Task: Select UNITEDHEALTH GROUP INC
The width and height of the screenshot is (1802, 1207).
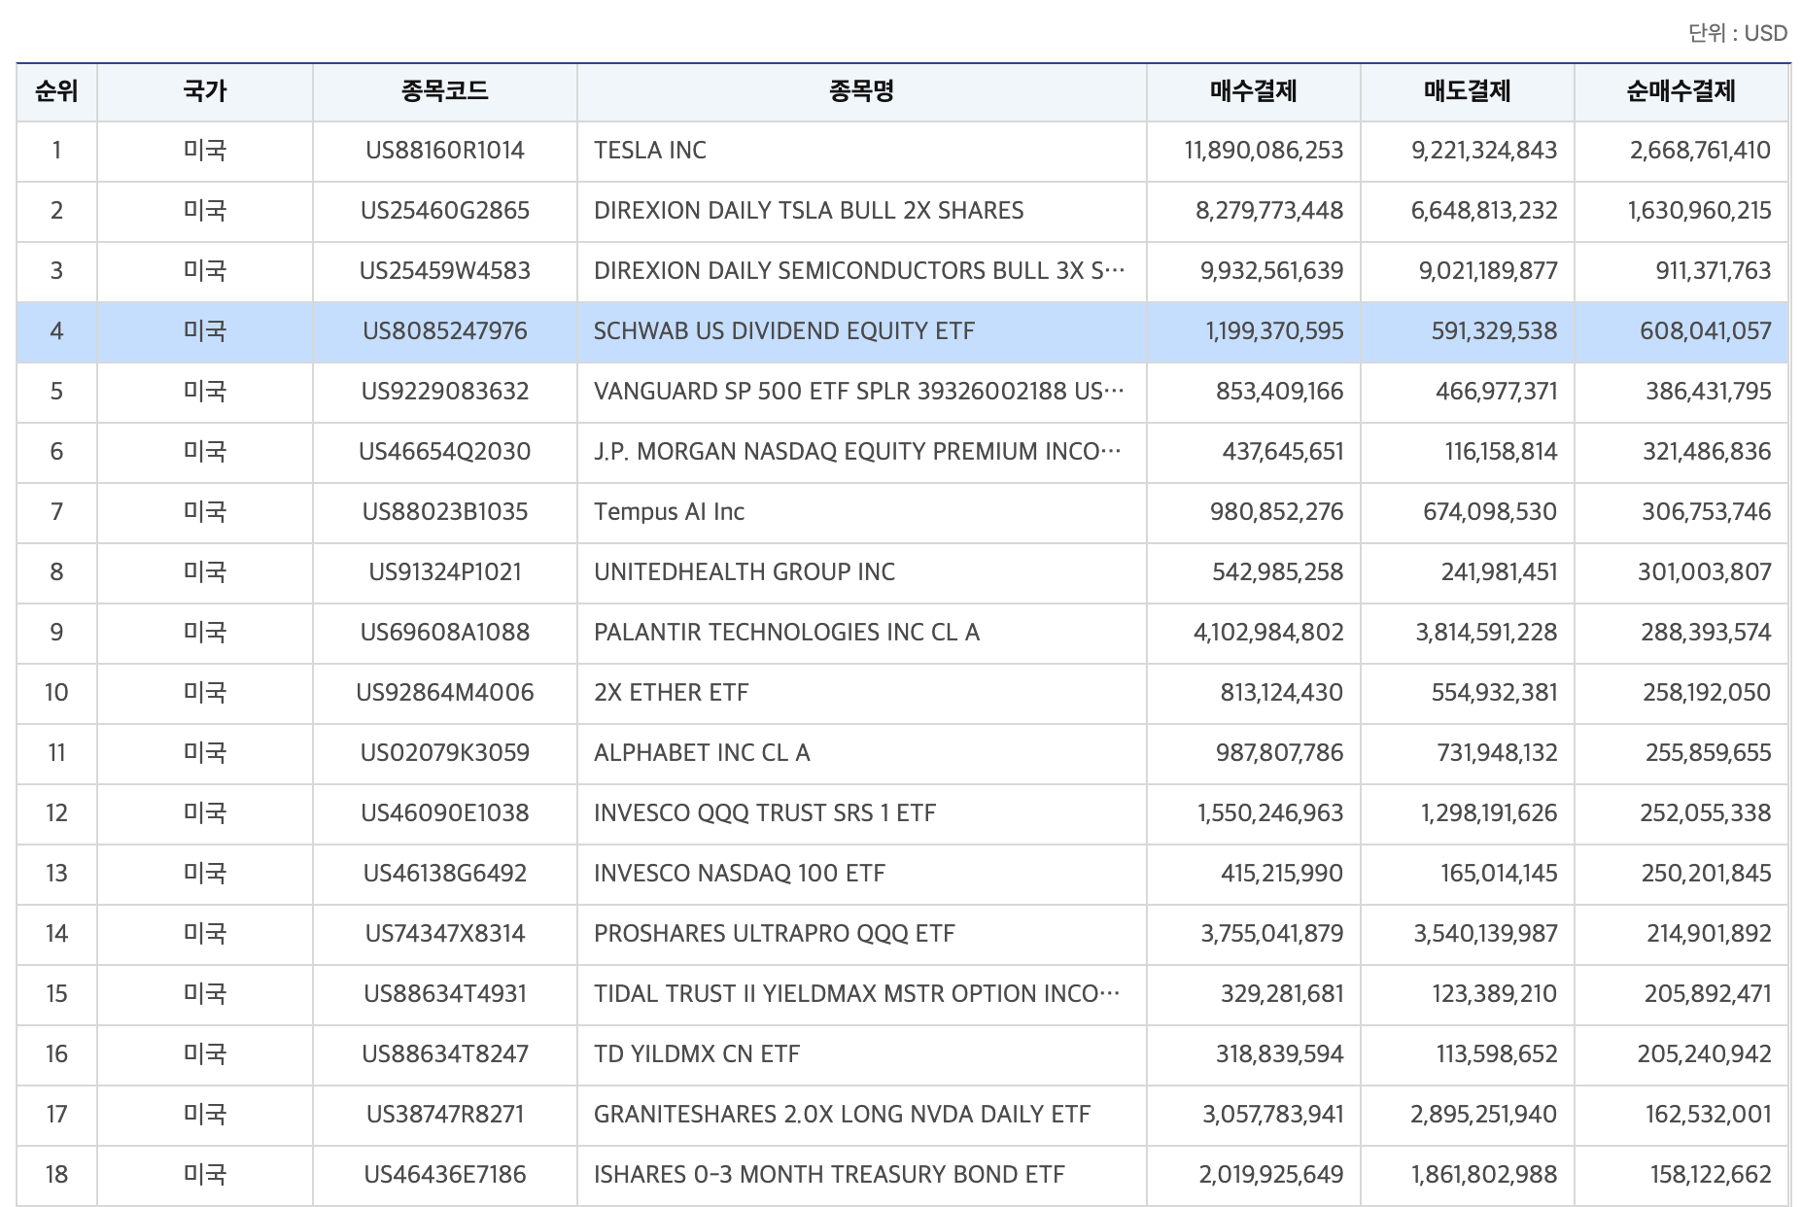Action: click(745, 572)
